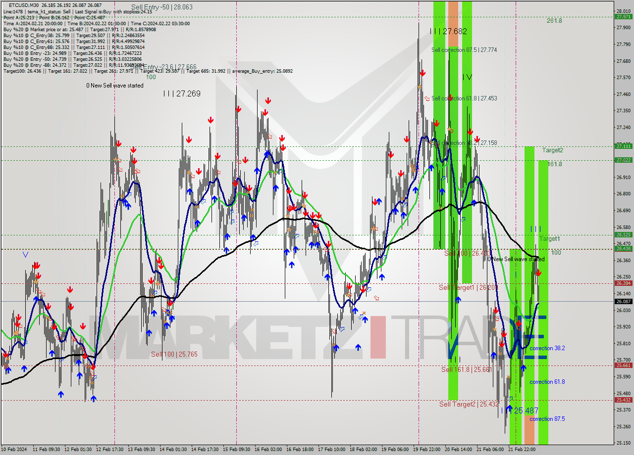This screenshot has height=455, width=634.
Task: Click the ETCUSD,M30 symbol title text
Action: [23, 5]
